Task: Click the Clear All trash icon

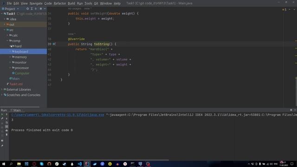Action: (6, 135)
